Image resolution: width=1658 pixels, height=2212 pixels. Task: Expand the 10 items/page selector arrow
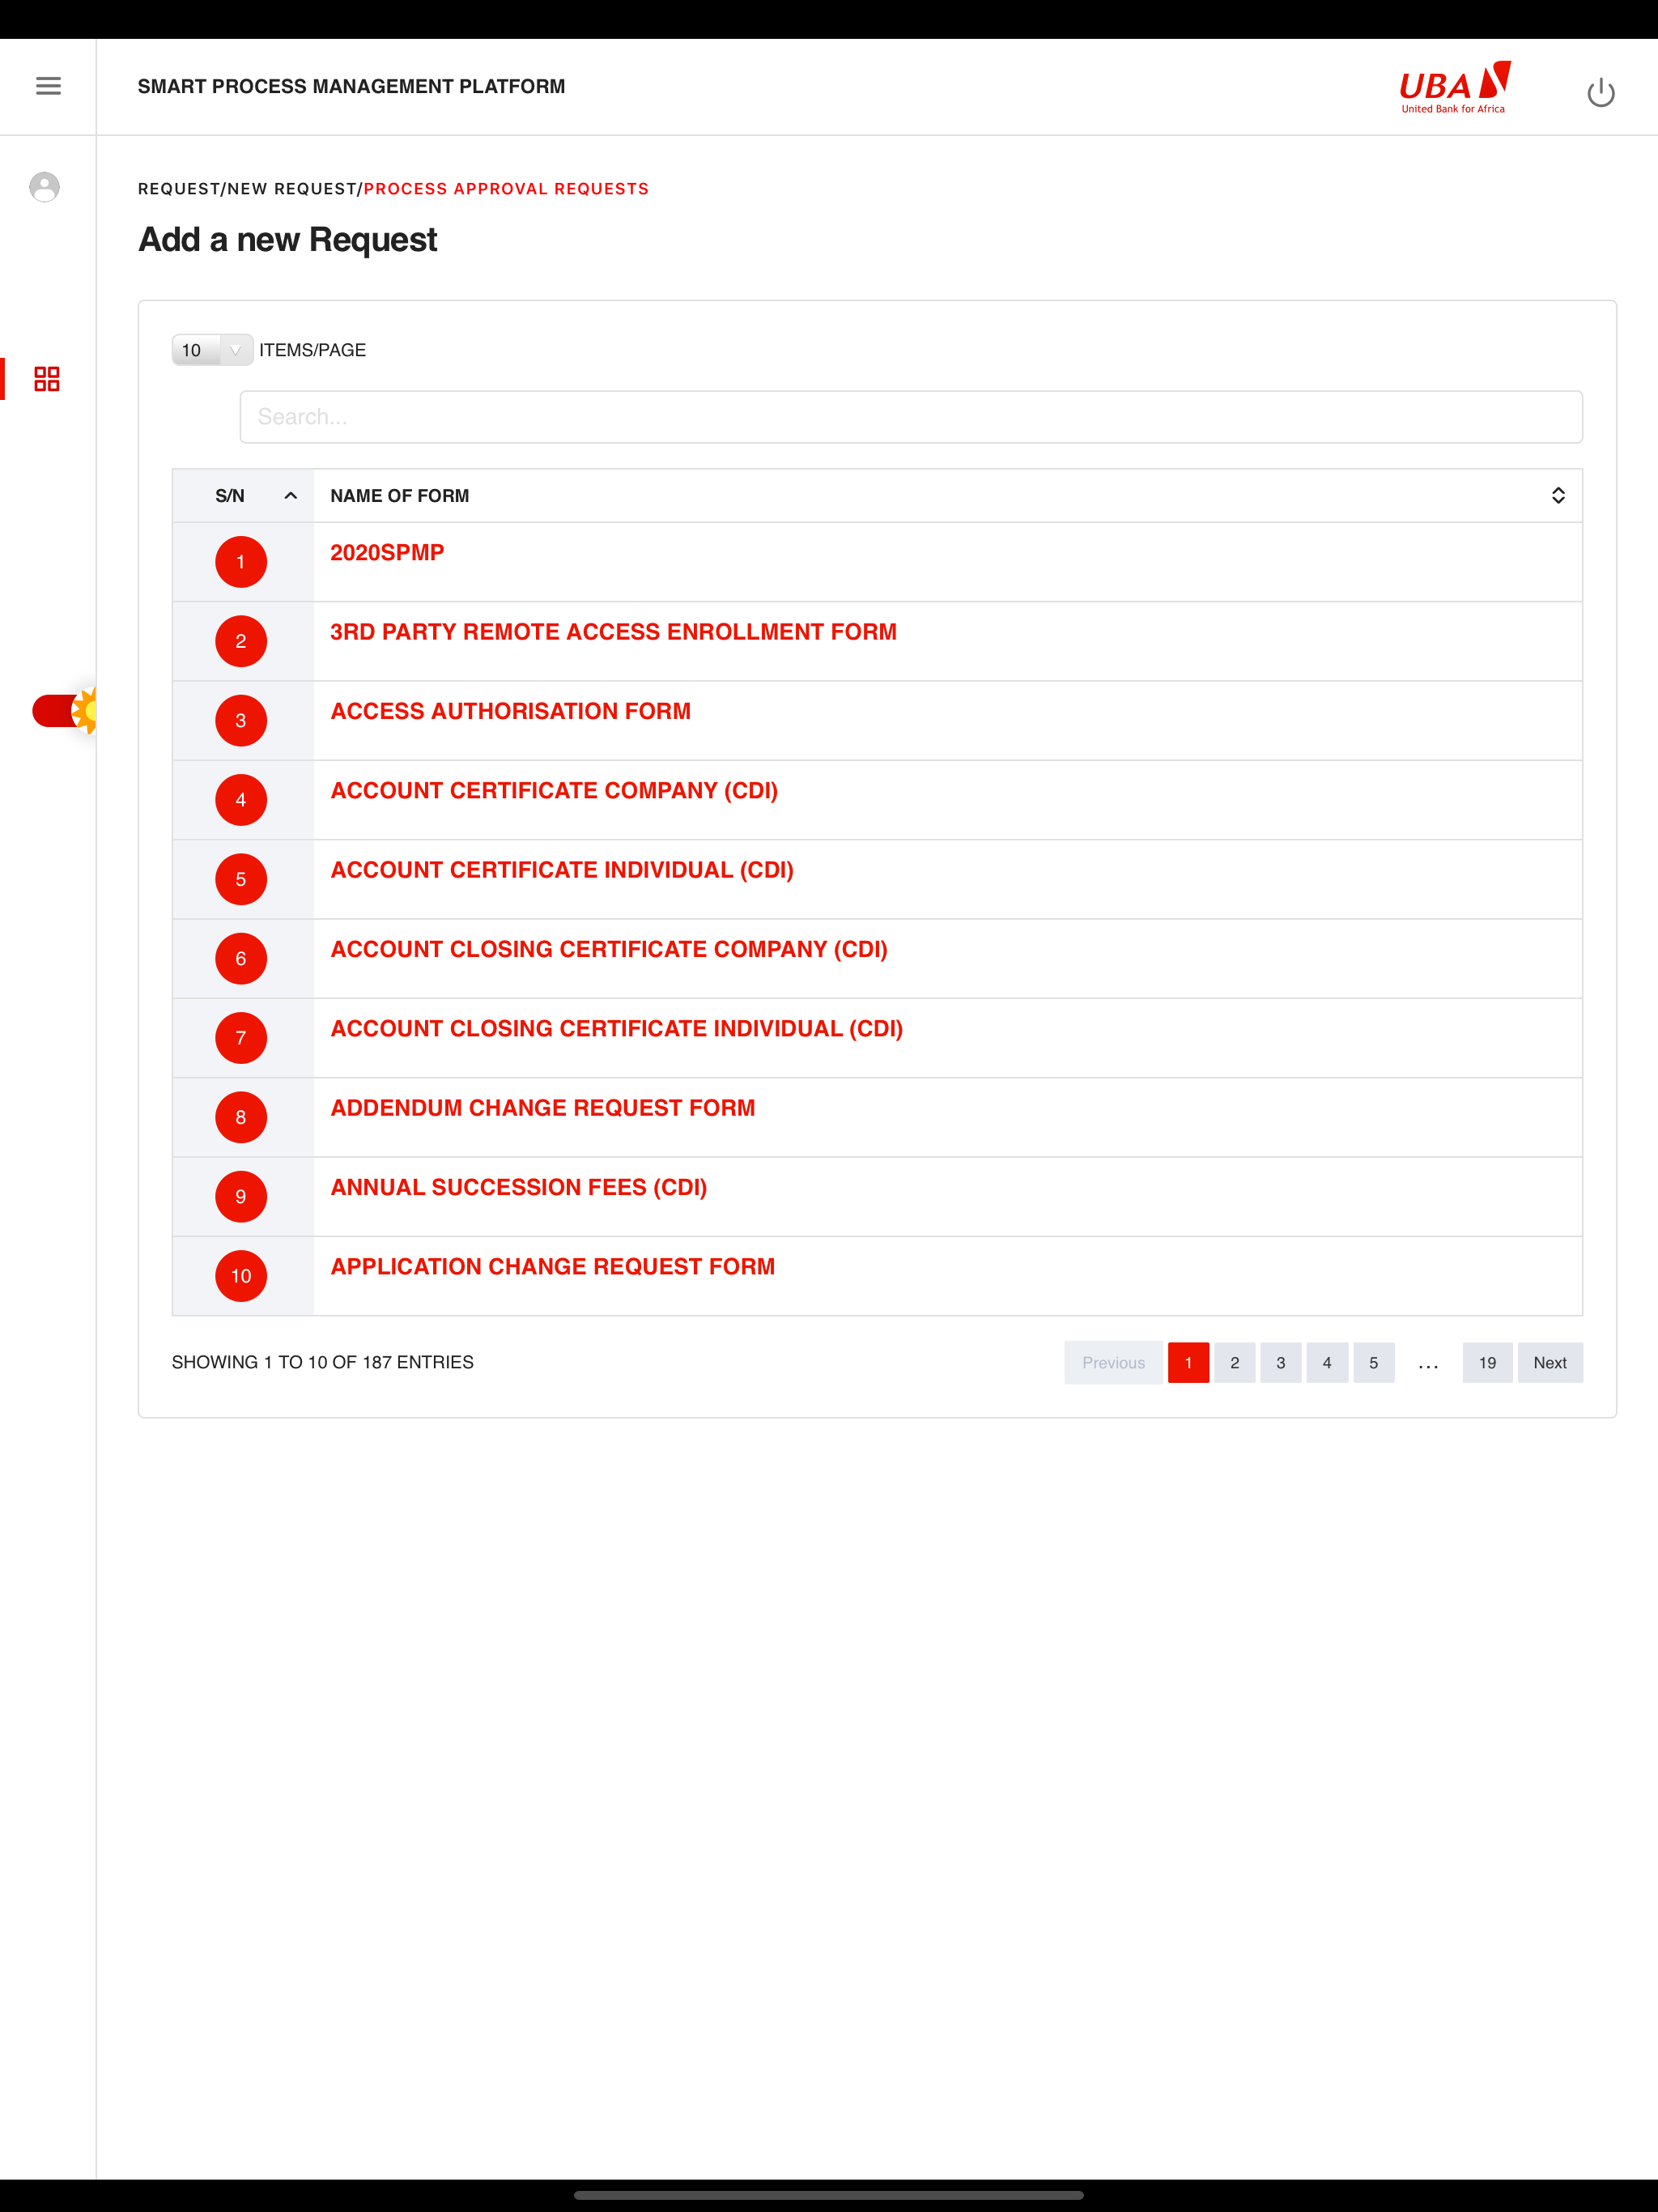[x=235, y=350]
